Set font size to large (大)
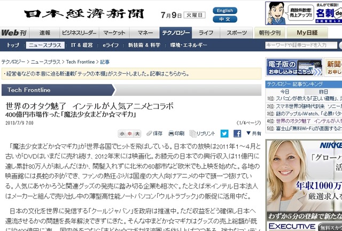342x231 pixels. point(137,134)
